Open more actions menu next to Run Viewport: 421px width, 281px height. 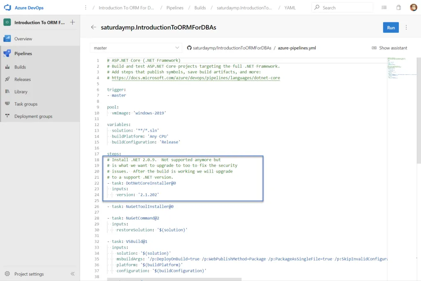[406, 28]
